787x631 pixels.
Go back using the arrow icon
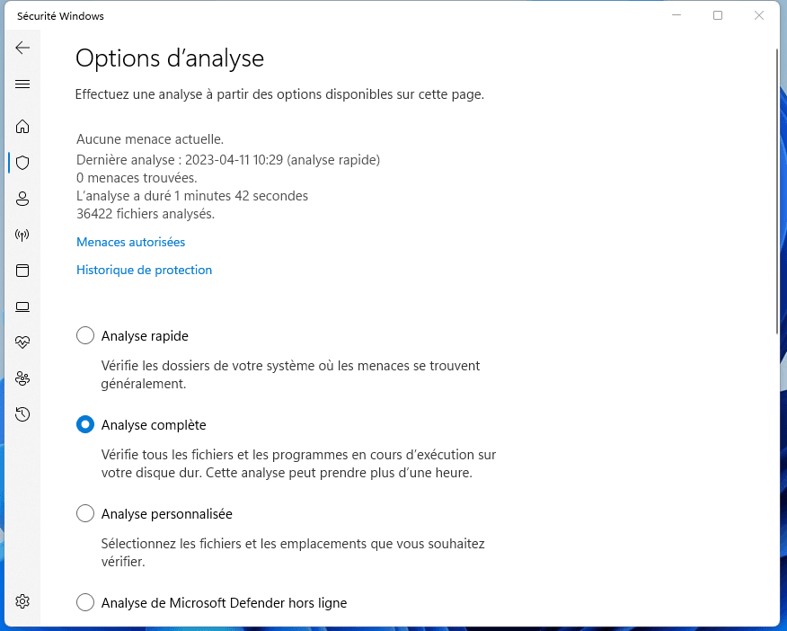click(22, 48)
